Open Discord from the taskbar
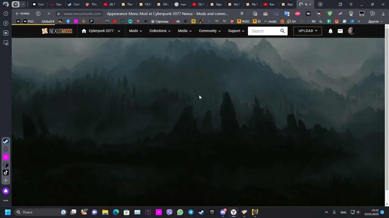The image size is (389, 218). coord(223,212)
